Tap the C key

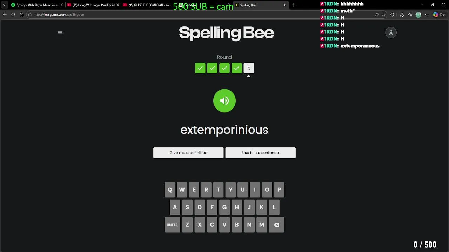[212, 225]
